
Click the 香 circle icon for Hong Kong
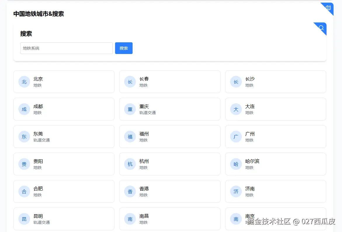(x=130, y=191)
